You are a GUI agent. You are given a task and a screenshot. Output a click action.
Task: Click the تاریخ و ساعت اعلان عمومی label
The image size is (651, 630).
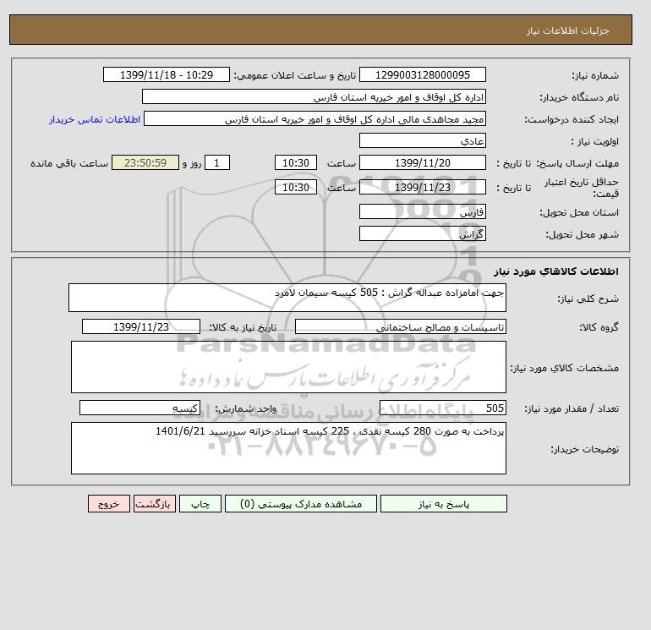click(x=295, y=75)
